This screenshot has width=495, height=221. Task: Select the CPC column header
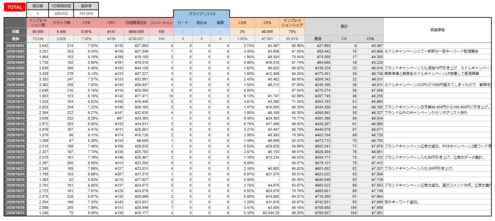coord(111,23)
